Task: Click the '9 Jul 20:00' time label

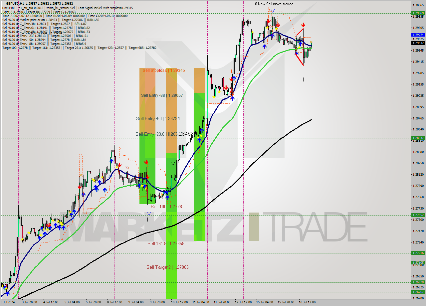Action: pos(157,302)
